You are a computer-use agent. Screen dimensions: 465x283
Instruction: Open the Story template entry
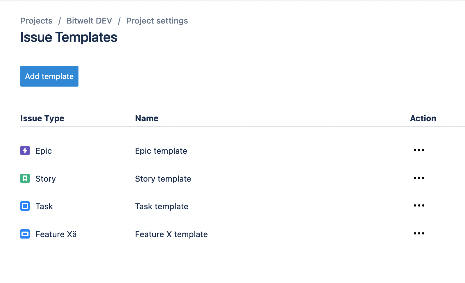pyautogui.click(x=163, y=179)
